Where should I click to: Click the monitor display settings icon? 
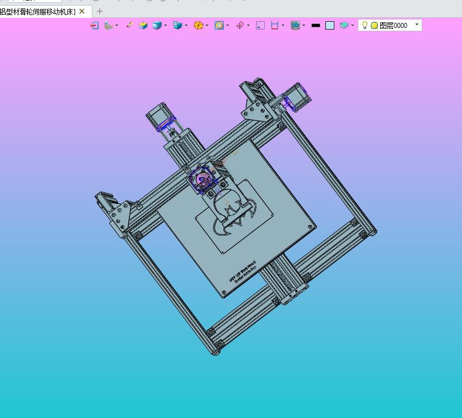click(x=295, y=26)
